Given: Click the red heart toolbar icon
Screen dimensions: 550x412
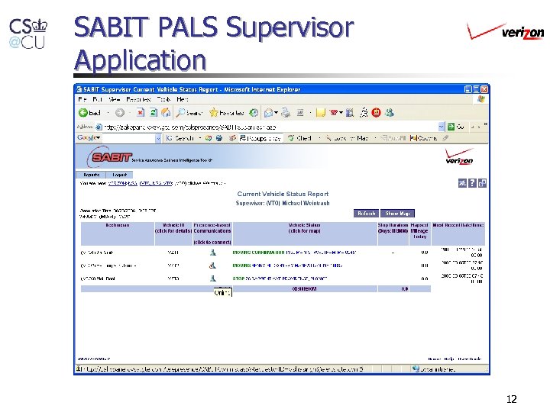Looking at the screenshot, I should click(334, 112).
